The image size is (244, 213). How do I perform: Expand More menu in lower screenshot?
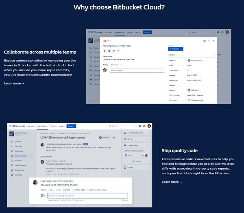tap(62, 126)
